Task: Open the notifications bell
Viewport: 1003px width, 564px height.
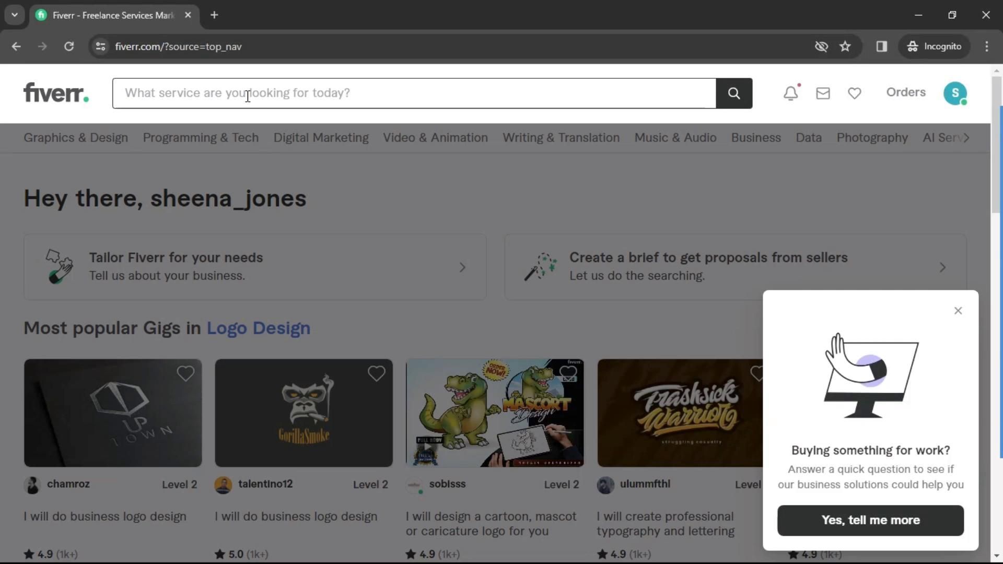Action: coord(790,93)
